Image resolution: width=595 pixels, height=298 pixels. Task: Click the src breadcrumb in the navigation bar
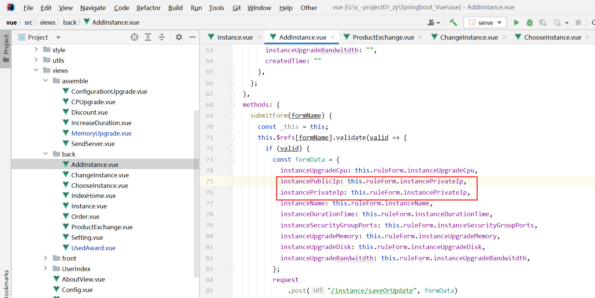[x=28, y=22]
